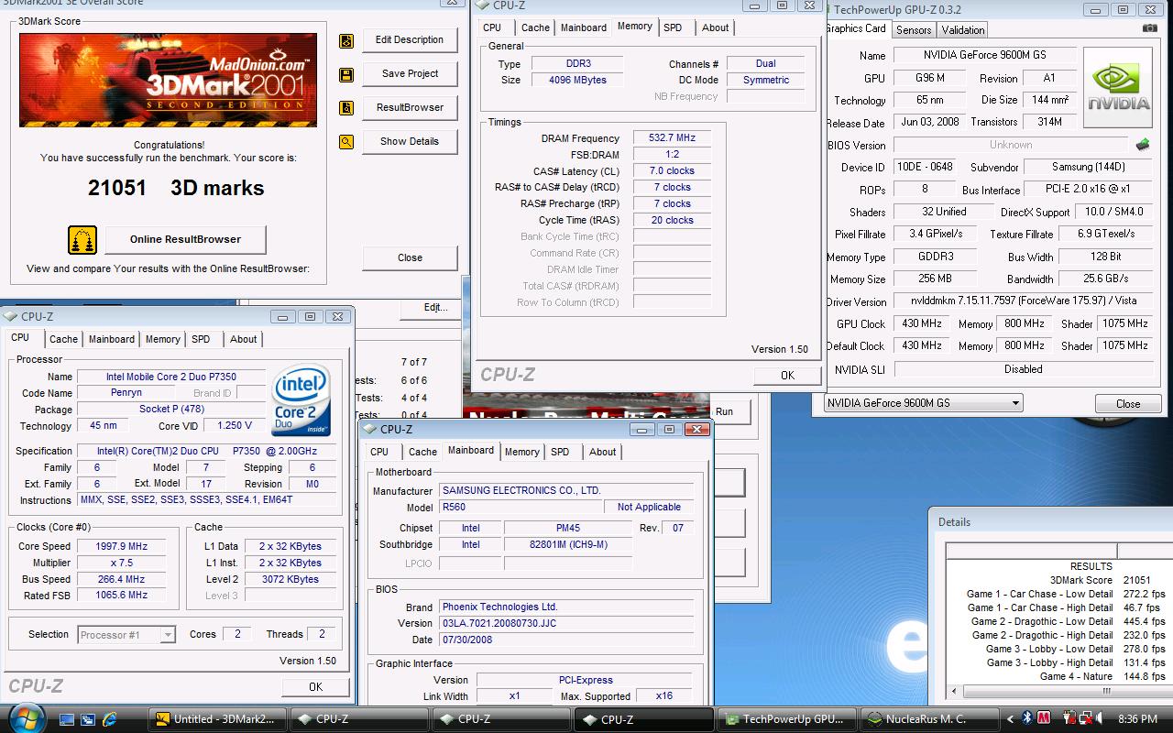Select Memory tab in the Processor CPU-Z window
Screen dimensions: 1173x733
(163, 339)
